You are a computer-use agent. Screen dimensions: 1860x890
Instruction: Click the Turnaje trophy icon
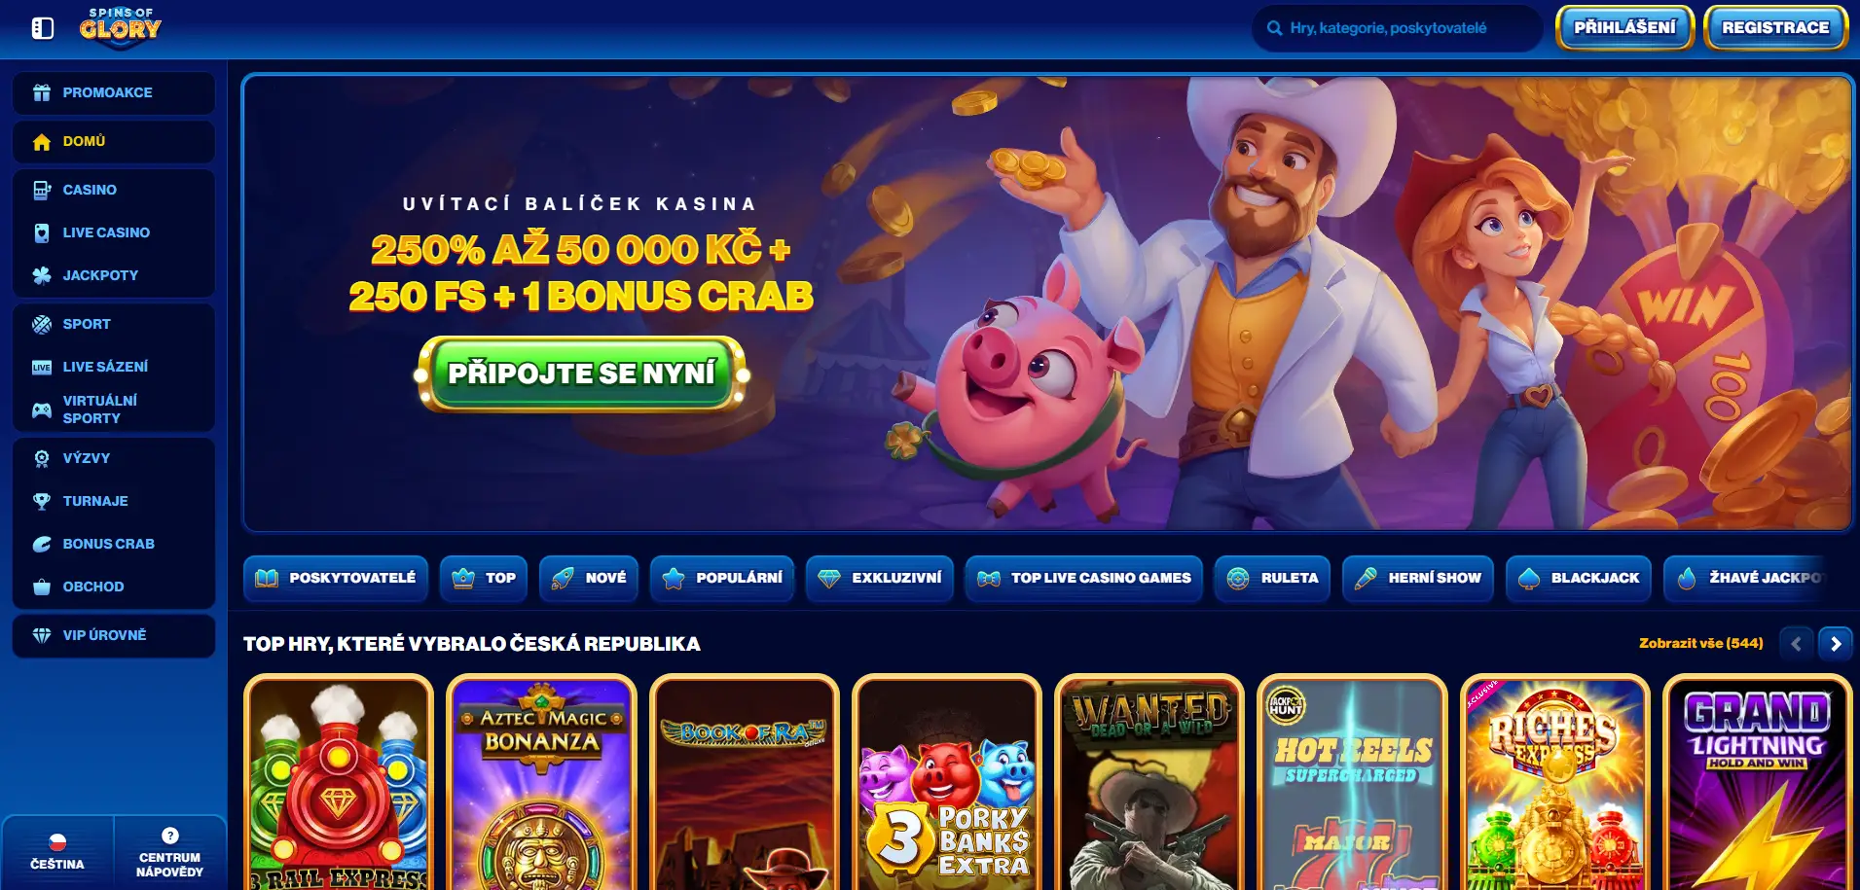coord(42,502)
